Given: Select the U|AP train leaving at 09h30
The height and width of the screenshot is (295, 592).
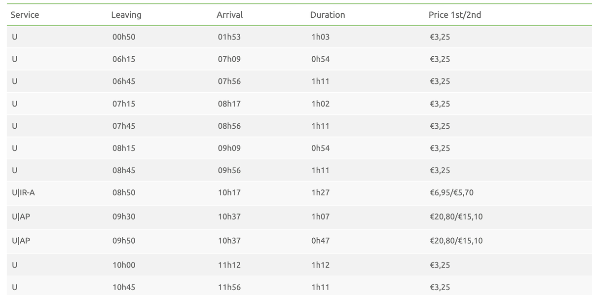Looking at the screenshot, I should pyautogui.click(x=299, y=217).
